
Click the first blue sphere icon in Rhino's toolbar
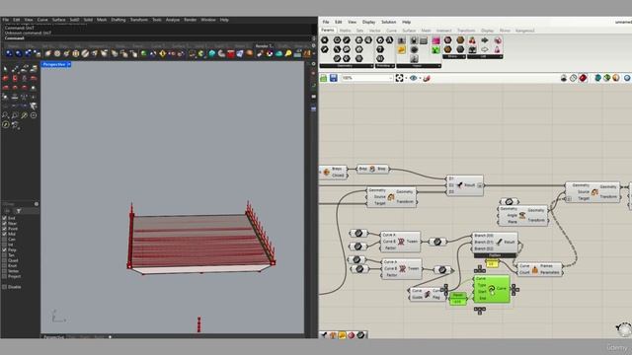pos(9,53)
